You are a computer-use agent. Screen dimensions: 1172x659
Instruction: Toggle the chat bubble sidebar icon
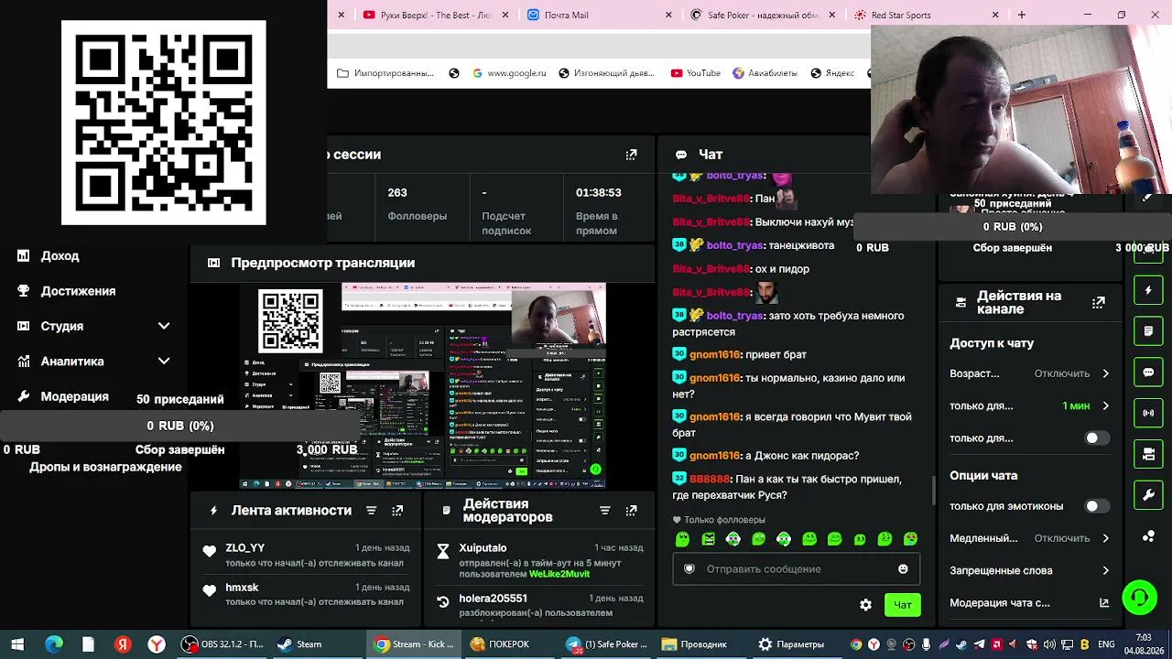point(1148,373)
